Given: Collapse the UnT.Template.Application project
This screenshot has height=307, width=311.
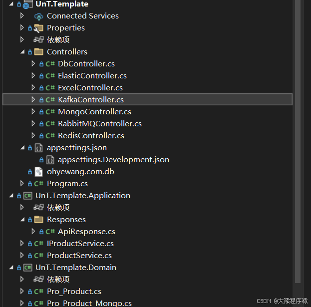Looking at the screenshot, I should (11, 196).
